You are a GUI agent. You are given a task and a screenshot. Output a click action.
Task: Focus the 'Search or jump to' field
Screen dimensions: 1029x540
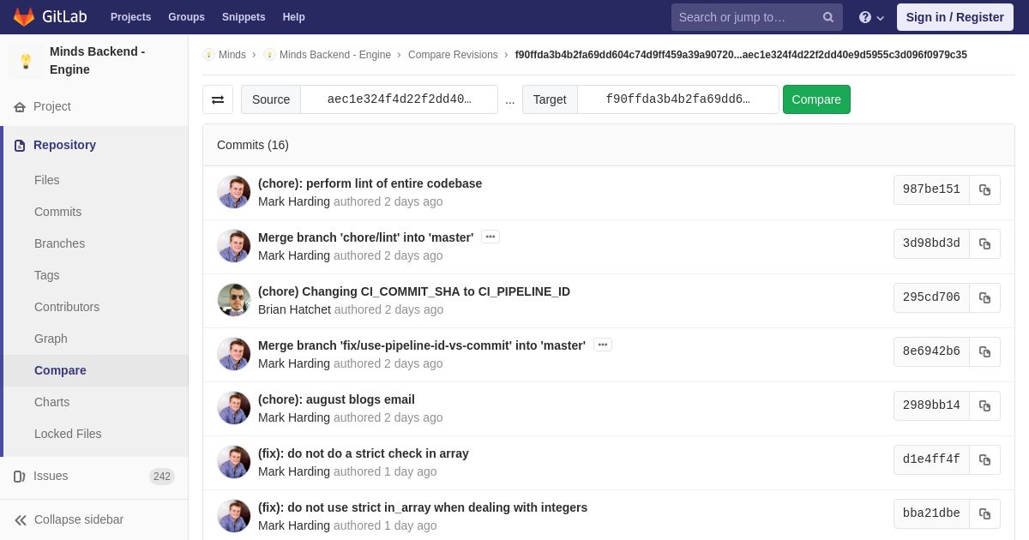(x=744, y=17)
